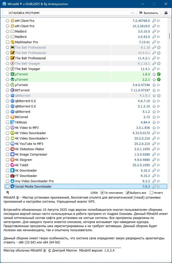Click the green checkmark for µTorrent 1.8.2
The height and width of the screenshot is (263, 172).
click(159, 74)
